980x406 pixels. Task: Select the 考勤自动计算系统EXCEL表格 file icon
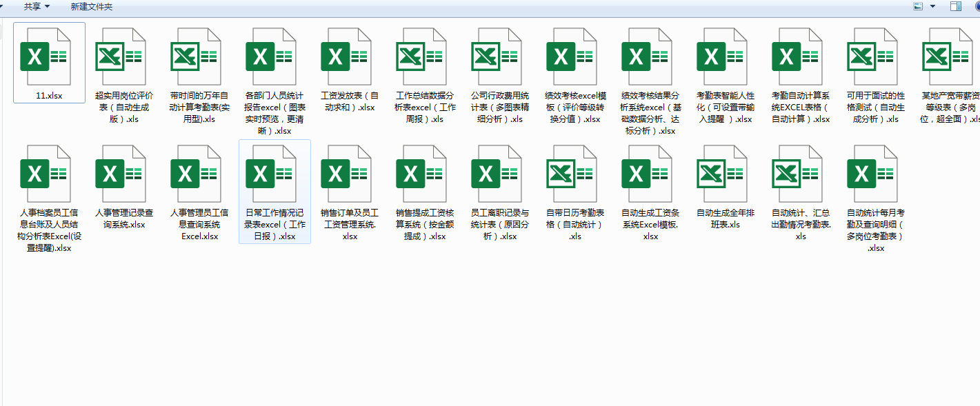[797, 57]
